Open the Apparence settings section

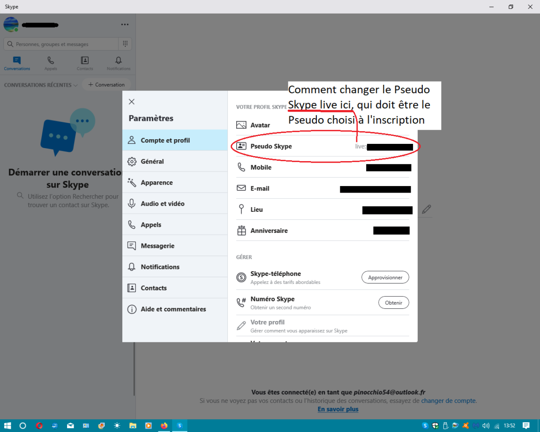[157, 183]
